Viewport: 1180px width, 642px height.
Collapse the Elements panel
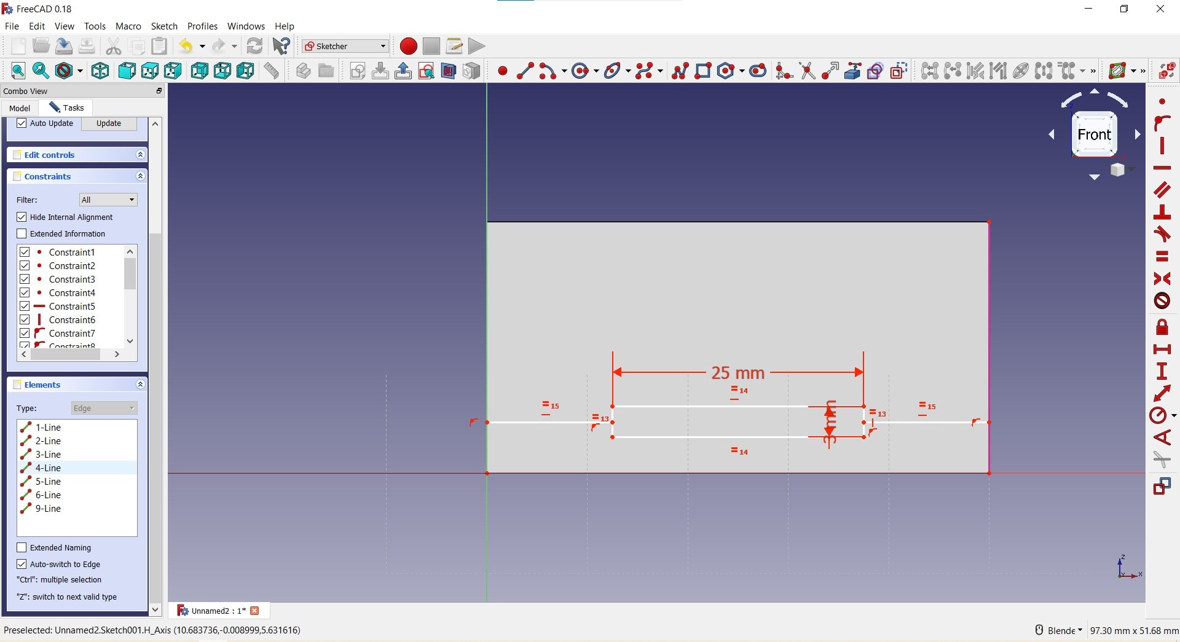pyautogui.click(x=140, y=385)
